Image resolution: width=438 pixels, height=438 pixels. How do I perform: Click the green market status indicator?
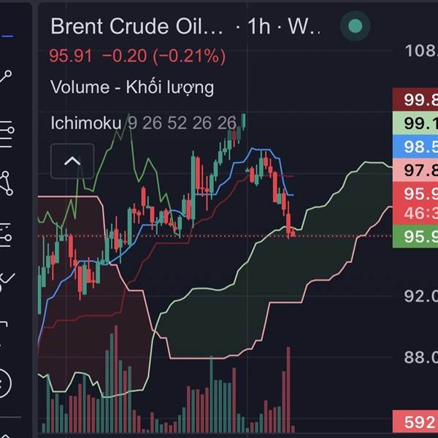[355, 27]
